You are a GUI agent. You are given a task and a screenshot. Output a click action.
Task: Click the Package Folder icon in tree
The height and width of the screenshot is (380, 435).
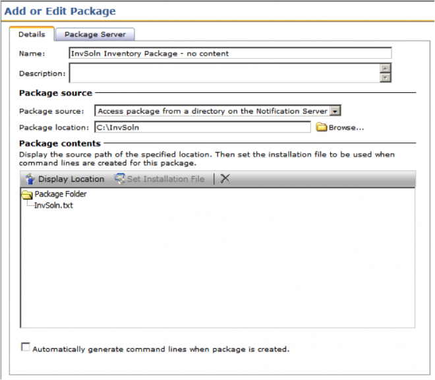click(27, 195)
